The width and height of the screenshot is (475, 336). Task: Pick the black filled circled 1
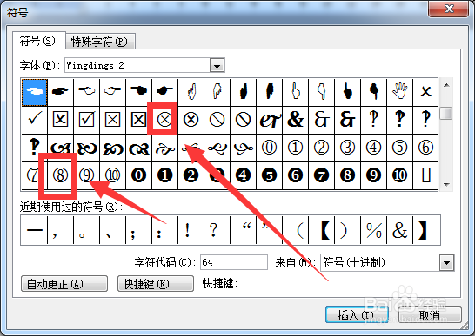point(164,175)
